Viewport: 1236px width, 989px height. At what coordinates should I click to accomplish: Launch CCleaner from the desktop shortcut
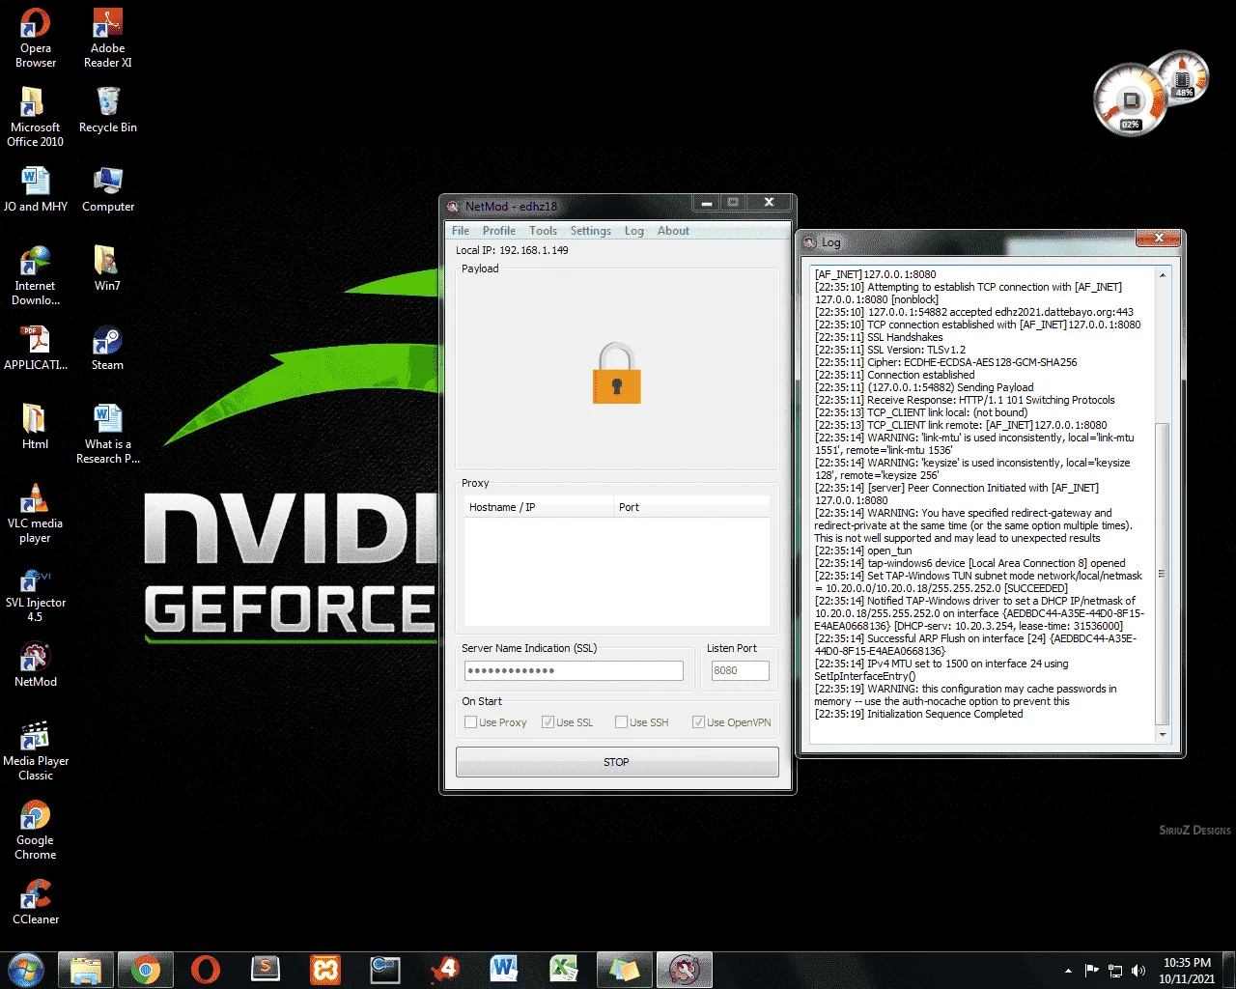pyautogui.click(x=36, y=902)
